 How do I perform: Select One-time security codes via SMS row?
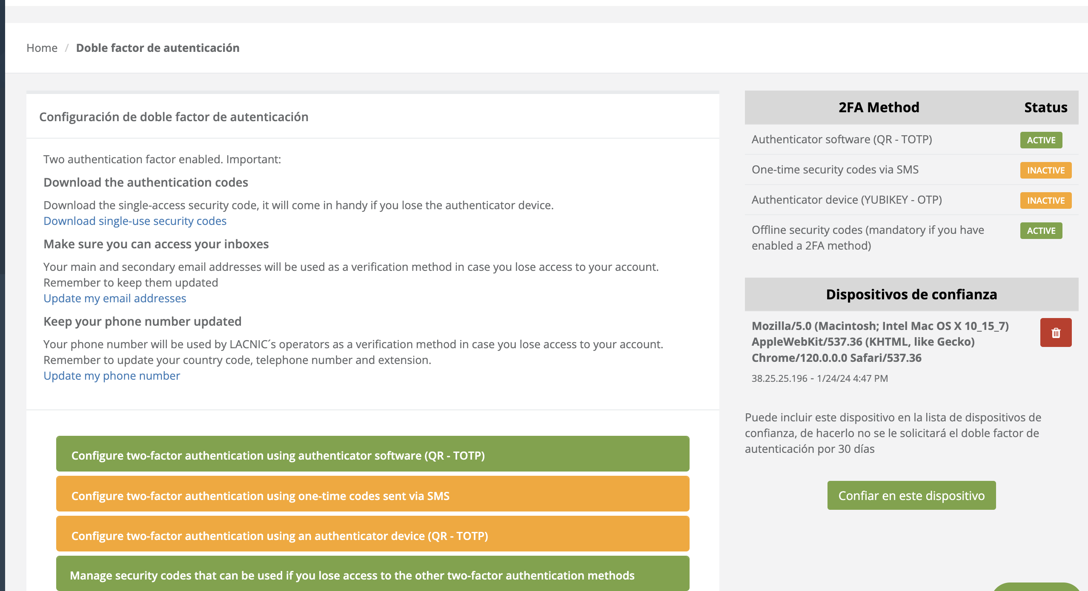[835, 170]
